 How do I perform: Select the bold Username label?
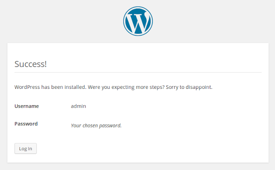27,106
